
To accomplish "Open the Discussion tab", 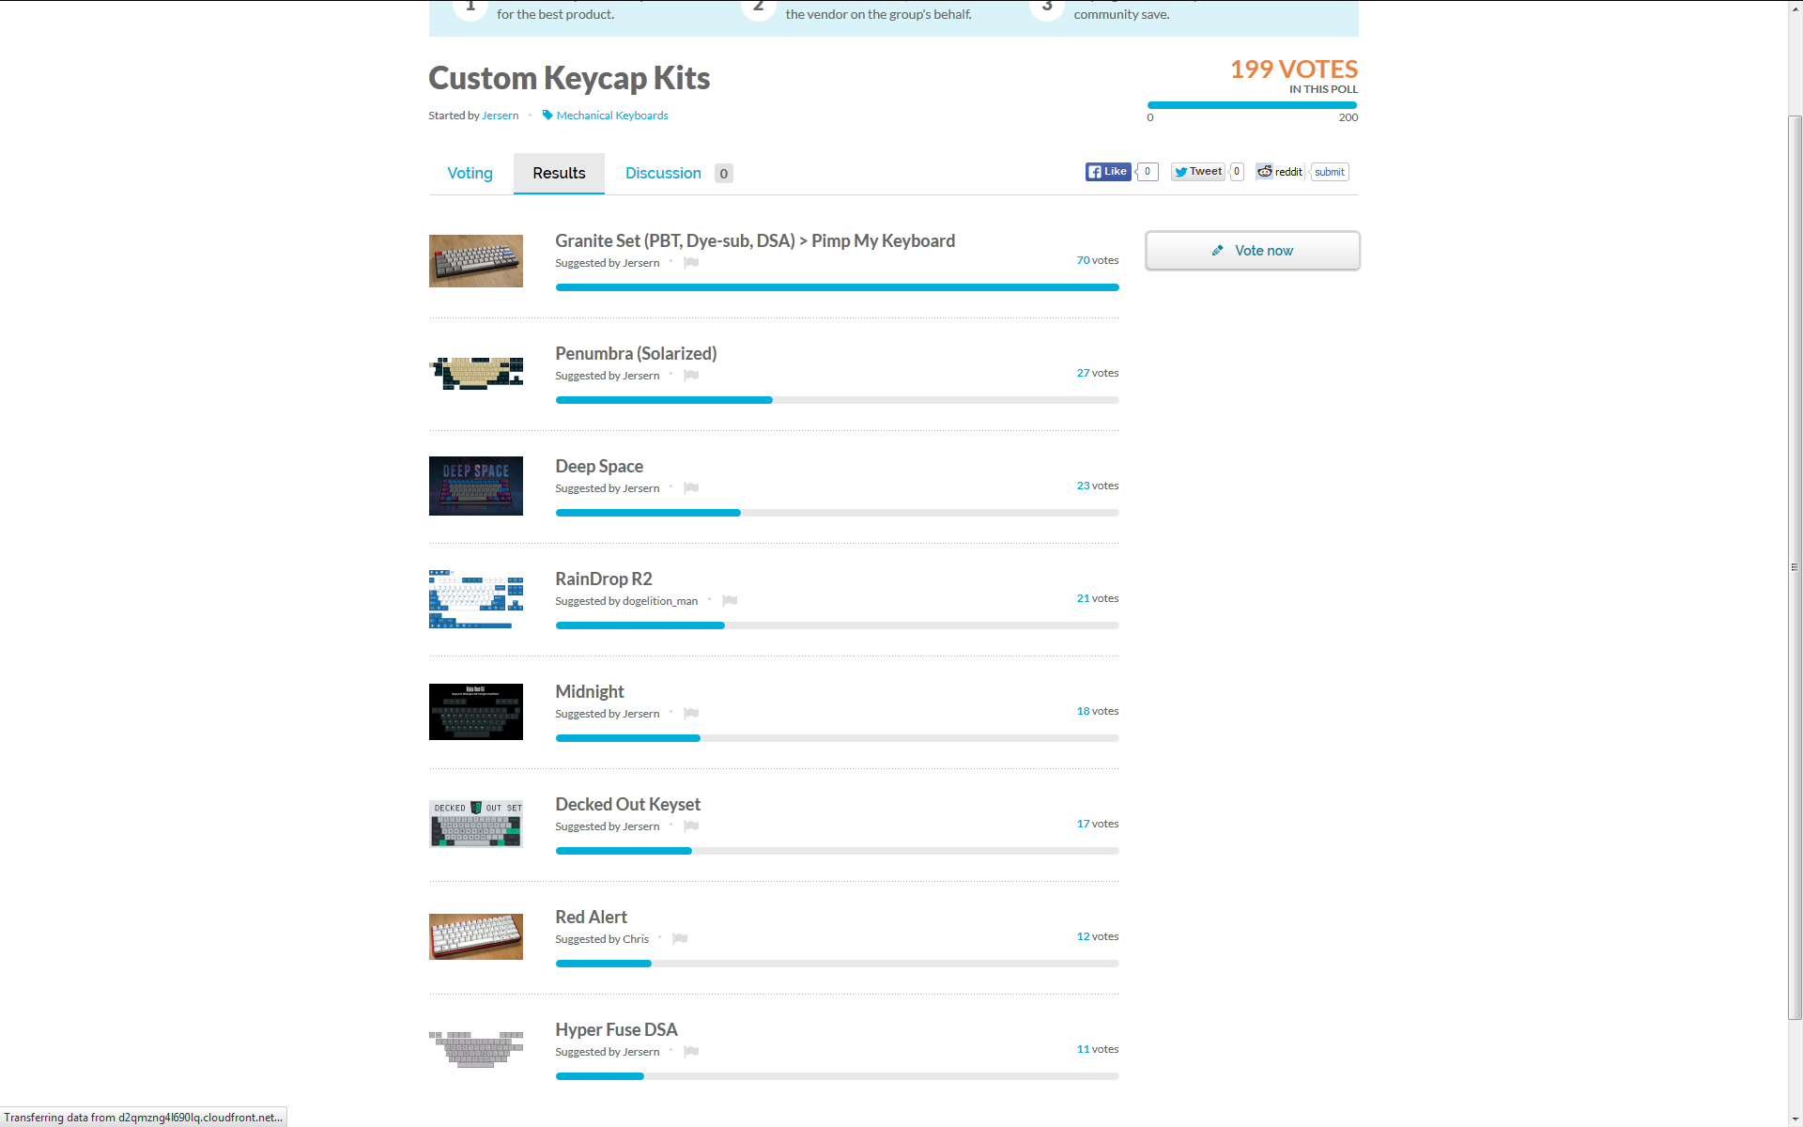I will click(x=663, y=174).
